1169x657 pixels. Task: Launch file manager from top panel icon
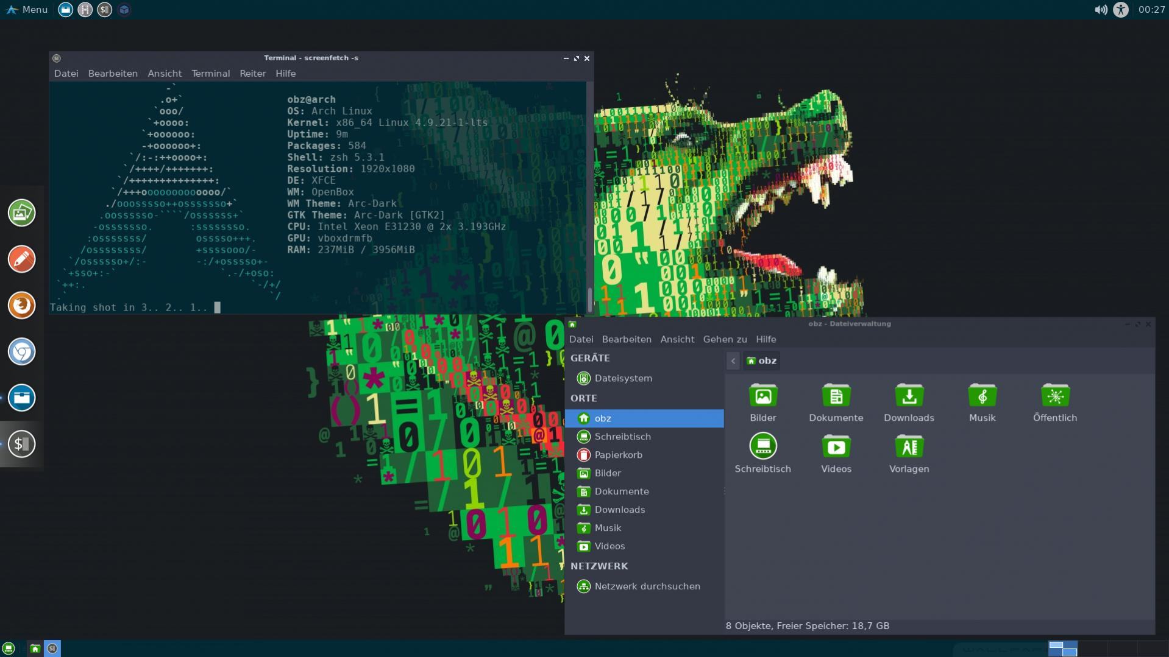coord(65,9)
